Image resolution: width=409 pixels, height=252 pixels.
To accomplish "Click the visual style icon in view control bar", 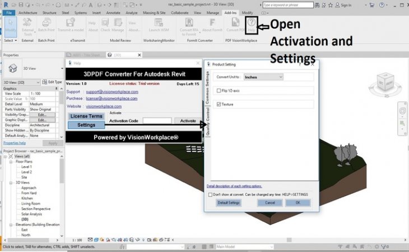I will point(96,240).
